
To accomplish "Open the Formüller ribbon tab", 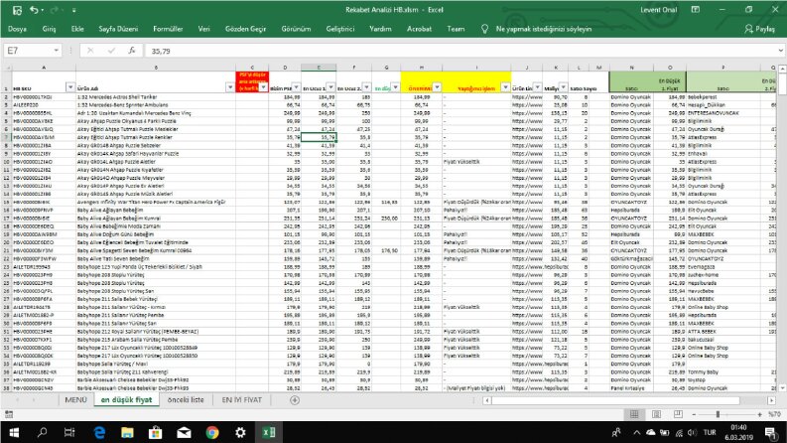I will 168,29.
